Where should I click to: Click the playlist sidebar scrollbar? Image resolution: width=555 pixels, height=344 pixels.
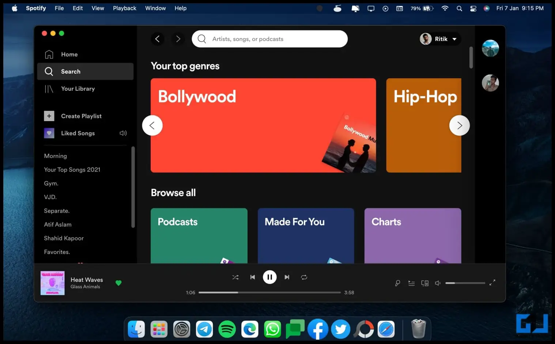133,187
